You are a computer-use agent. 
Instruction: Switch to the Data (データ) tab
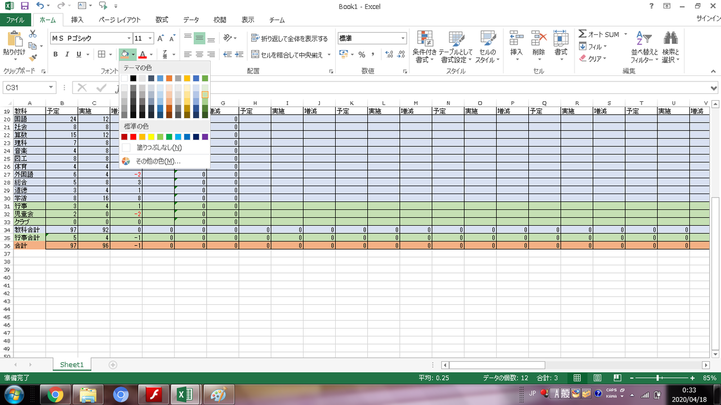(x=191, y=20)
